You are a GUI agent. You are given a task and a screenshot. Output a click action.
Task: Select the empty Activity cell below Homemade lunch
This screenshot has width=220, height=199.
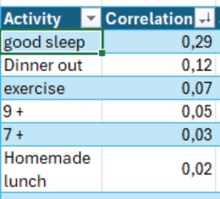tap(51, 196)
